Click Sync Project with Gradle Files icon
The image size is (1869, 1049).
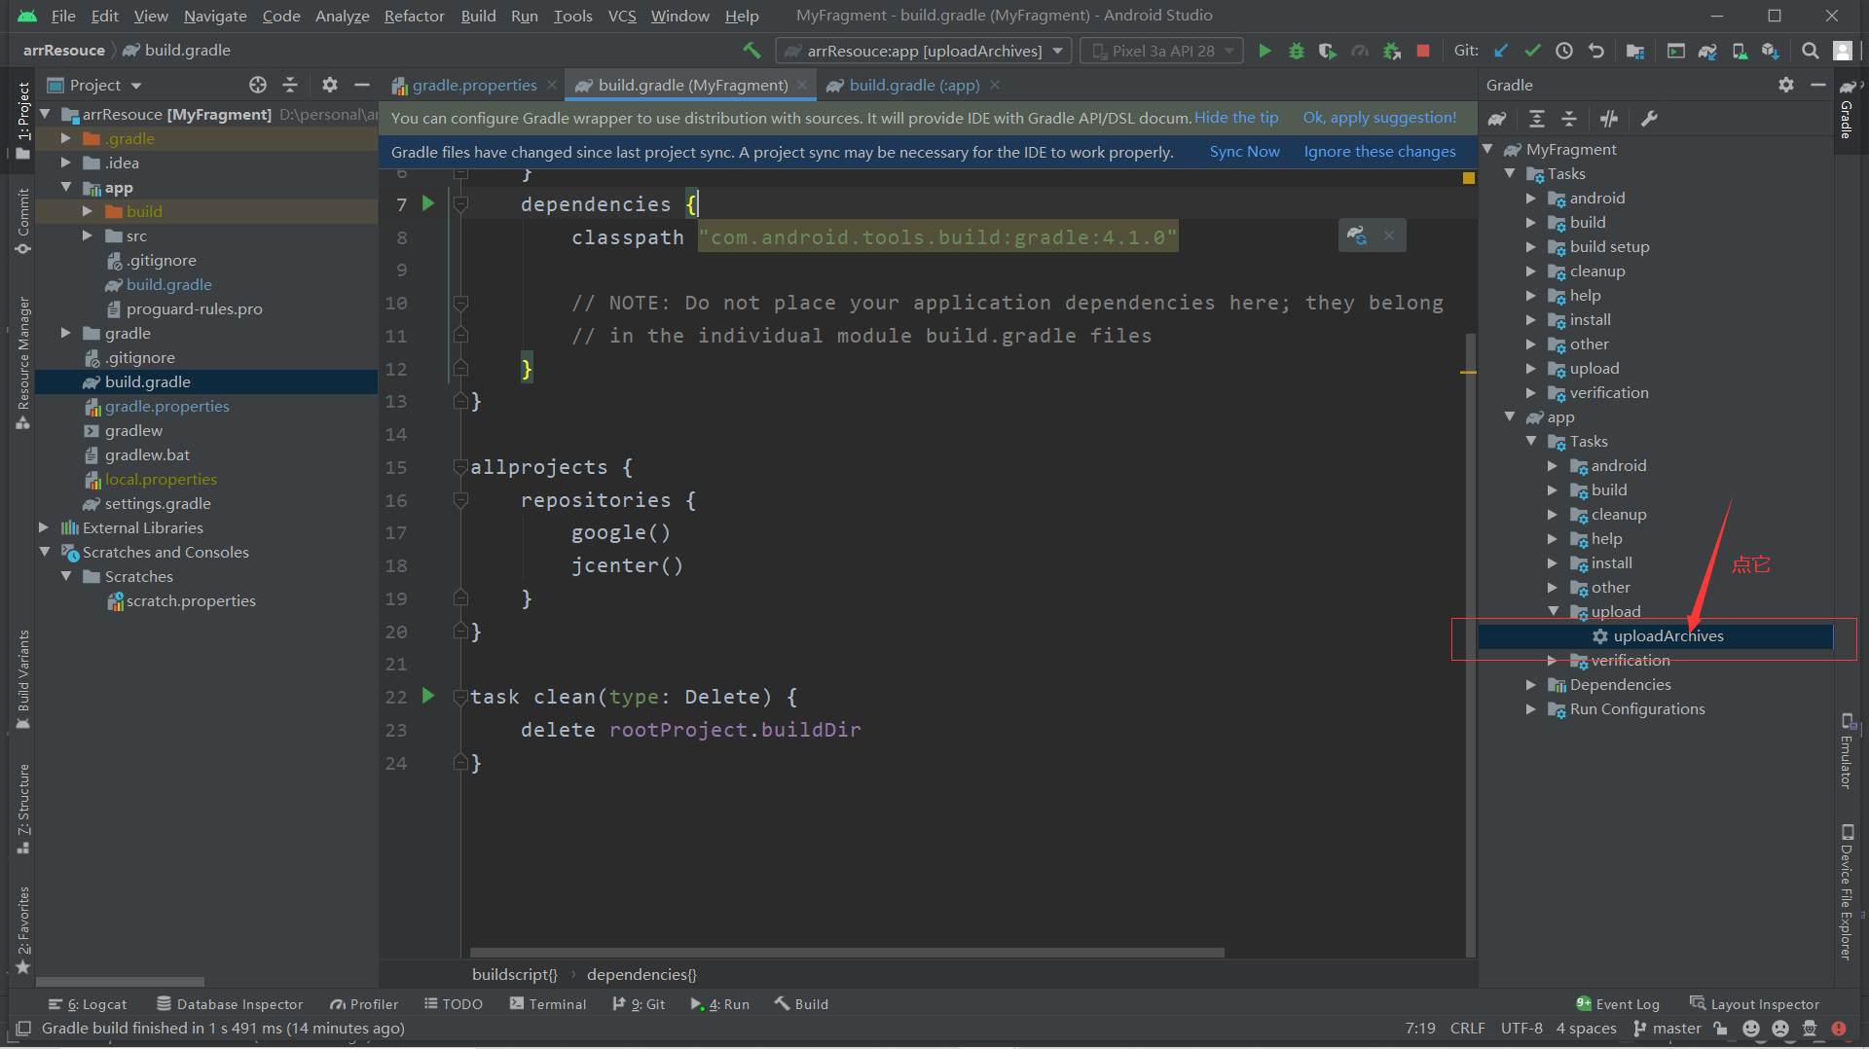1707,51
